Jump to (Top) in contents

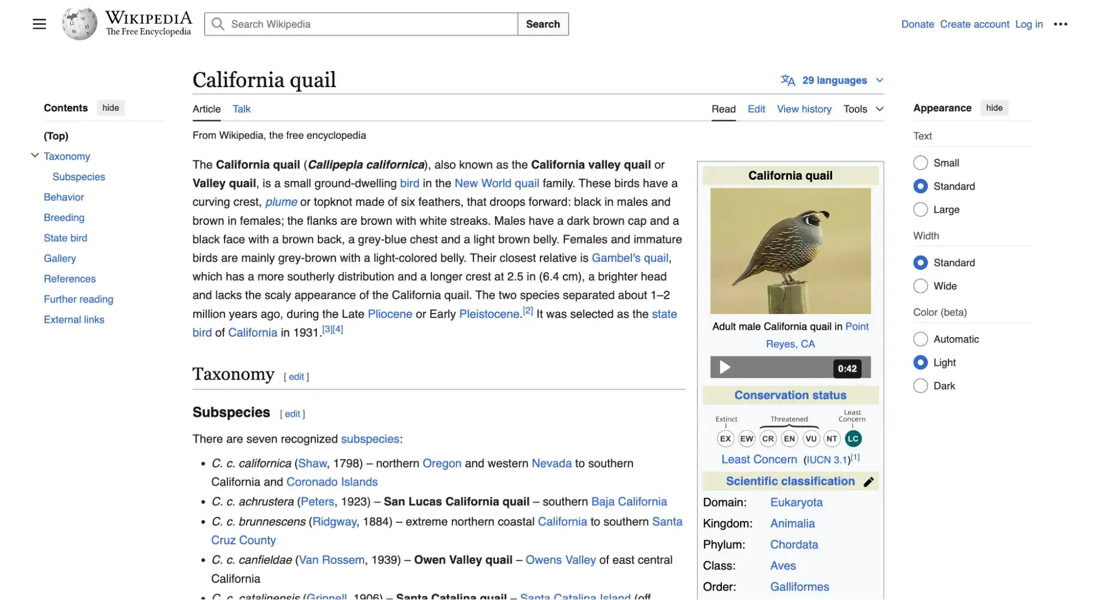56,136
